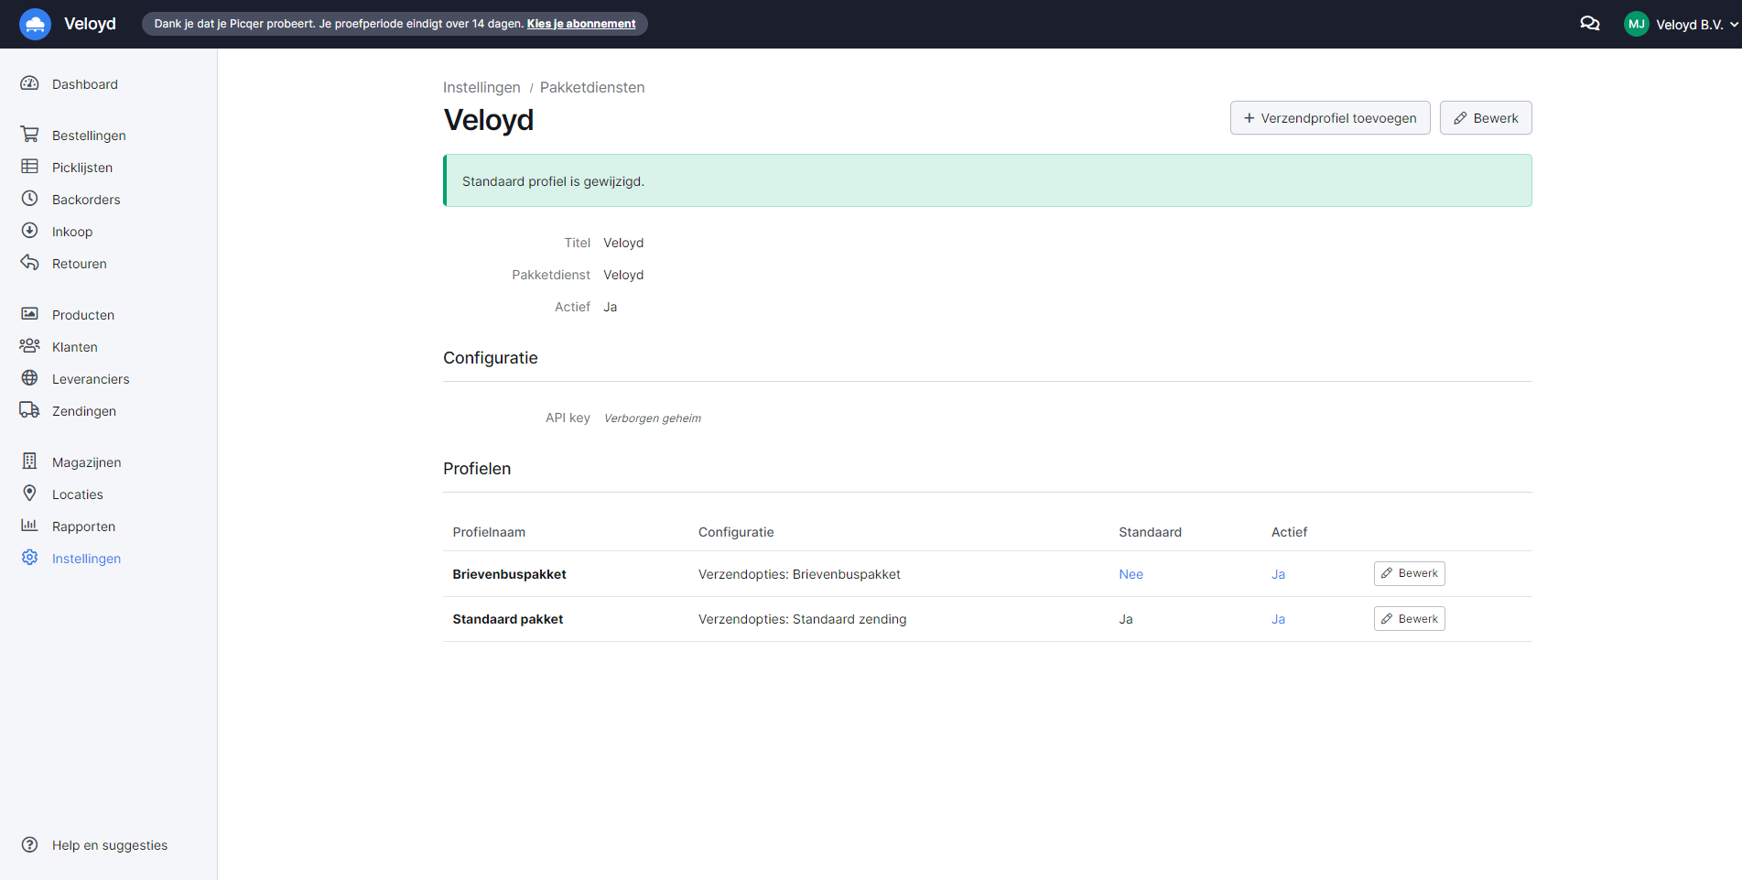Image resolution: width=1742 pixels, height=880 pixels.
Task: Toggle Brievenbuspakket active Ja link
Action: coord(1278,574)
